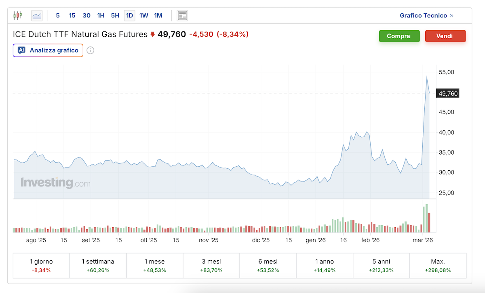Switch to candlestick chart type
The height and width of the screenshot is (293, 485).
17,16
